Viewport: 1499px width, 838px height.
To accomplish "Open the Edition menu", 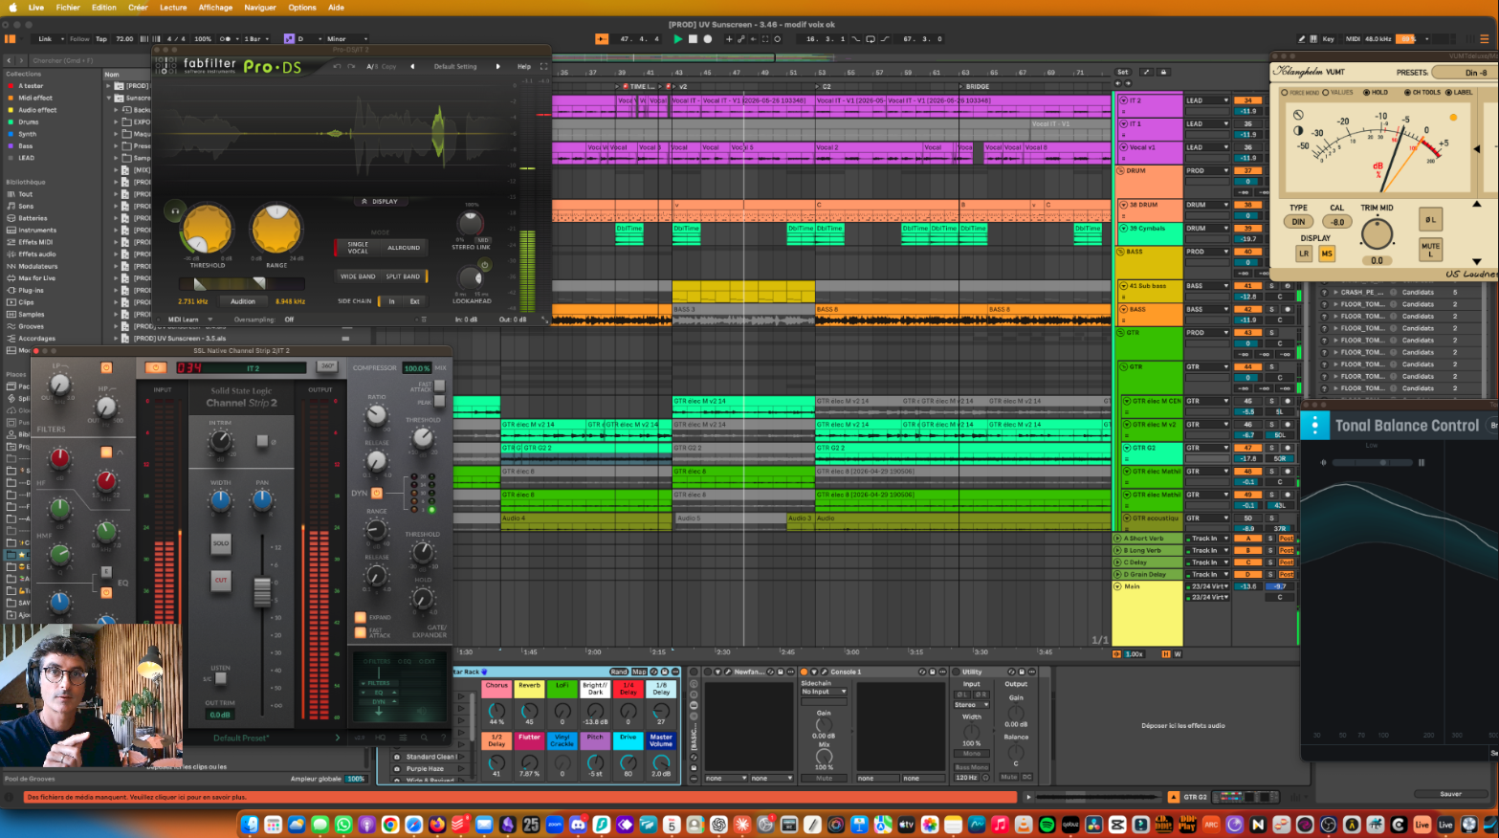I will click(104, 7).
